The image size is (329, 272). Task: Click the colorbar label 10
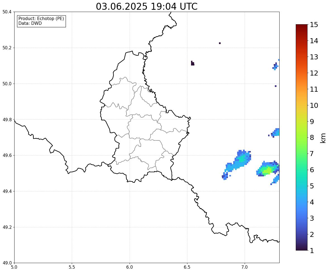pos(314,105)
